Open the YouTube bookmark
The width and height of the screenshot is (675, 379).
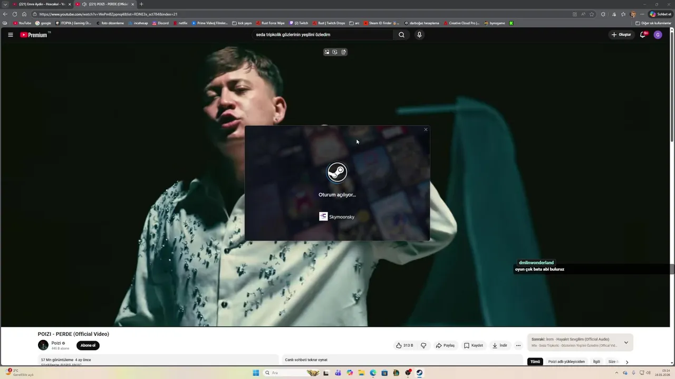click(x=22, y=23)
